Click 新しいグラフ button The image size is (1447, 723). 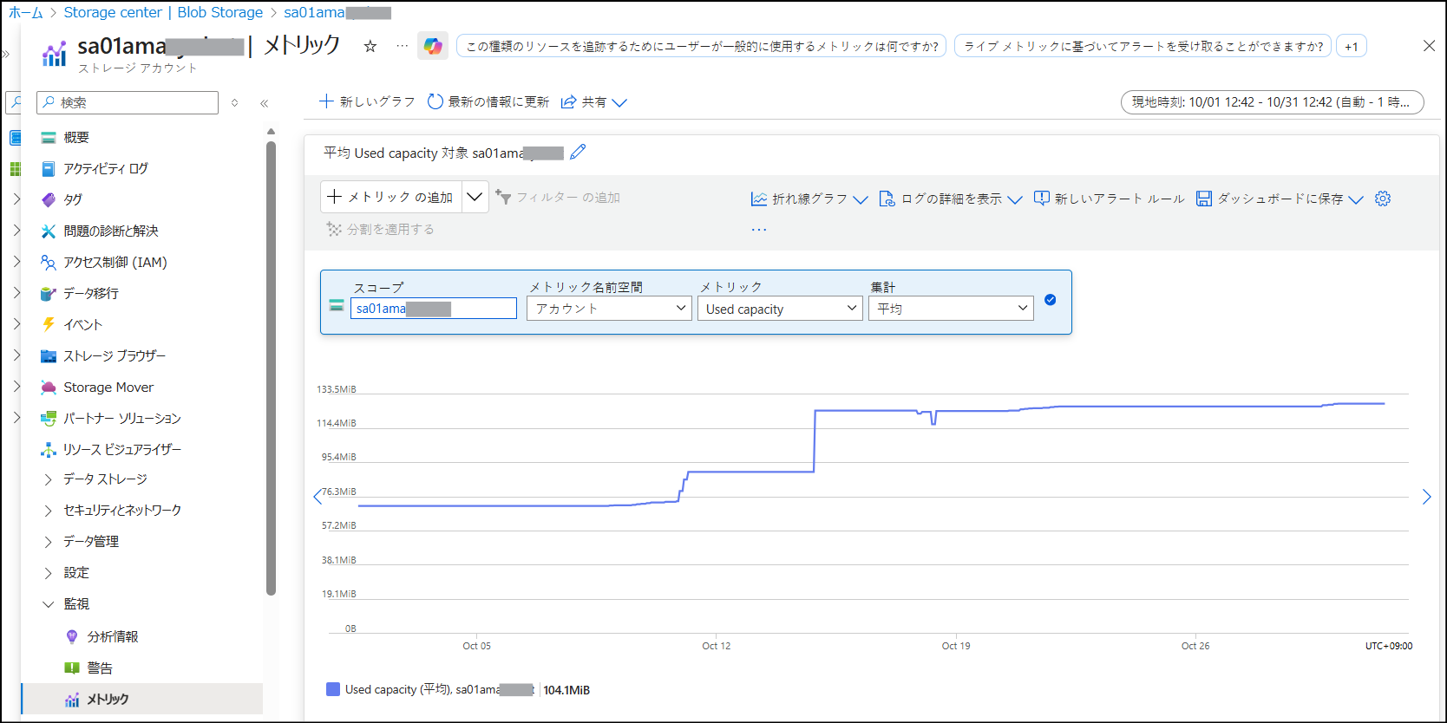coord(367,101)
